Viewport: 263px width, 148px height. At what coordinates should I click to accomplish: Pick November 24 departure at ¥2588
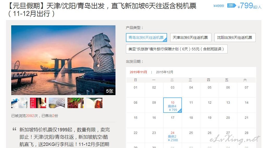(x=173, y=135)
